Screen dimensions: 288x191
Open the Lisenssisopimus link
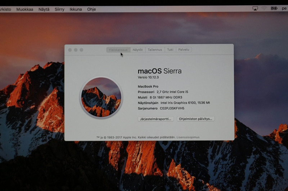point(188,137)
